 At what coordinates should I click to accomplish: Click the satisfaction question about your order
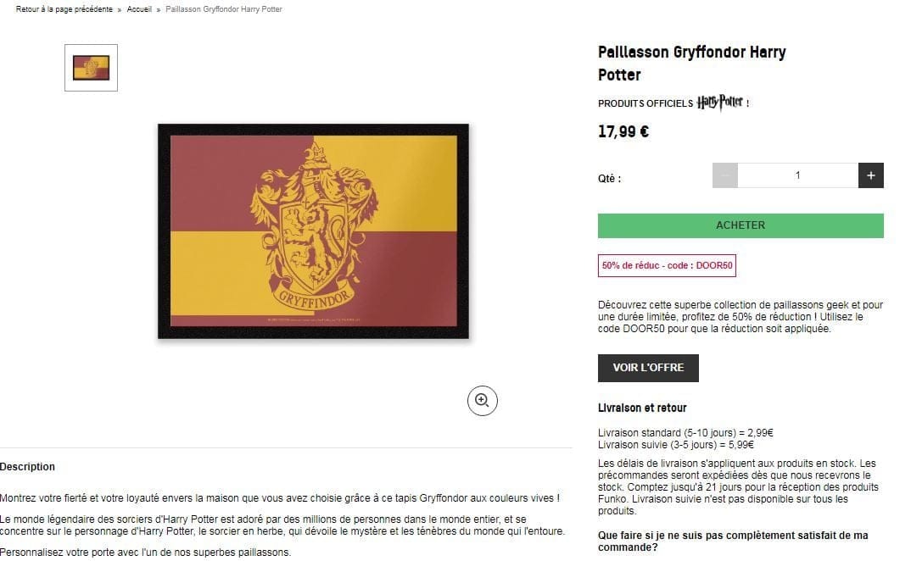(733, 542)
